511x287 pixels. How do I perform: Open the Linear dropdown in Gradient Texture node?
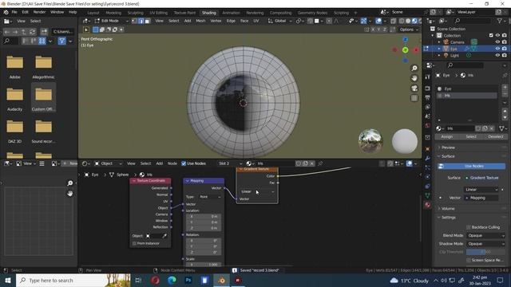coord(257,191)
